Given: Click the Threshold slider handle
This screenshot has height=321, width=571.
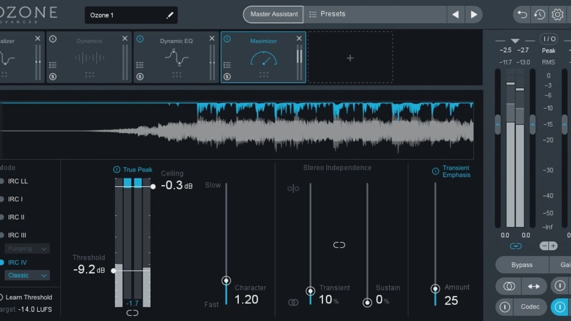Looking at the screenshot, I should point(113,270).
